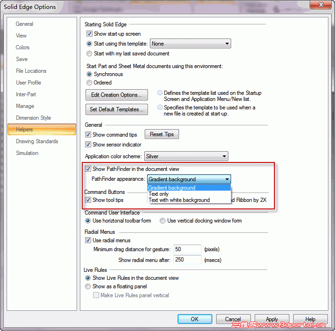
Task: Choose Text with white background option
Action: point(189,200)
